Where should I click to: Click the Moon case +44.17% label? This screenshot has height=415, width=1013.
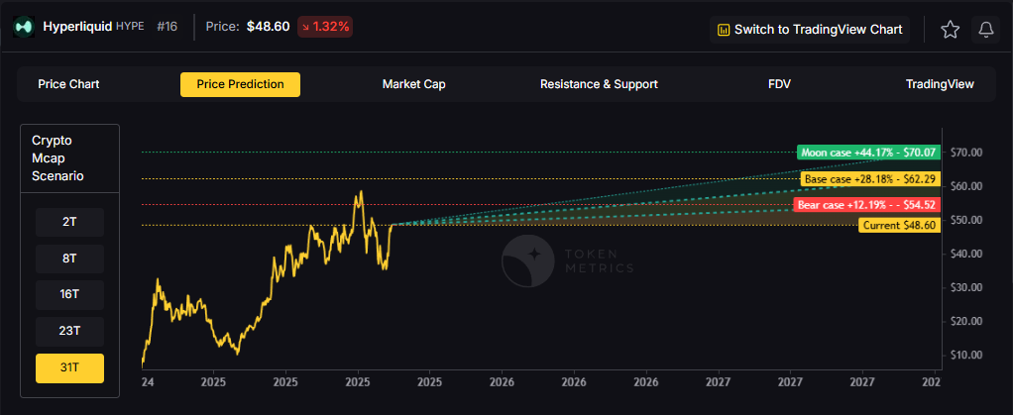868,153
